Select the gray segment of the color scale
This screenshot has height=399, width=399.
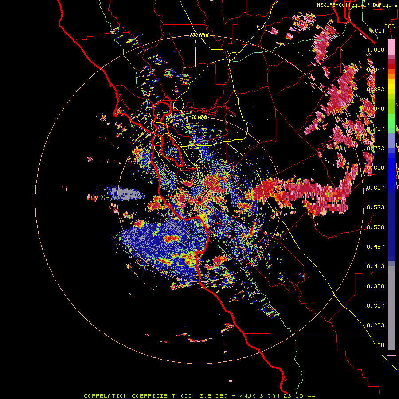pos(391,308)
